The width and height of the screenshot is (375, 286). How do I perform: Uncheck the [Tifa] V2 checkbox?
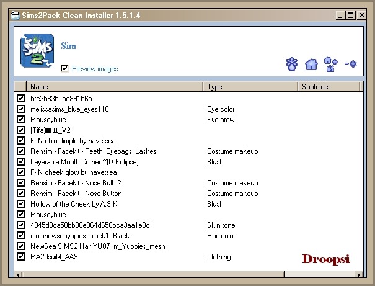[21, 130]
